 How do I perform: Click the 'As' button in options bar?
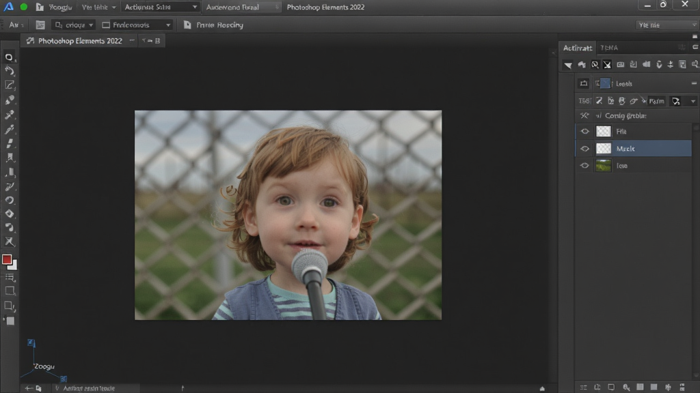[x=16, y=25]
